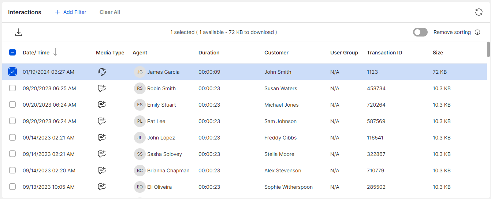Check the Eli Oliveira row checkbox
Screen dimensions: 491x199
point(12,187)
